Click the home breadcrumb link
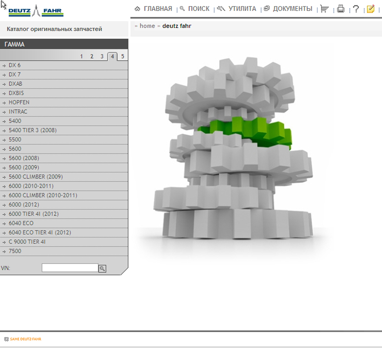The height and width of the screenshot is (348, 382). coord(147,26)
